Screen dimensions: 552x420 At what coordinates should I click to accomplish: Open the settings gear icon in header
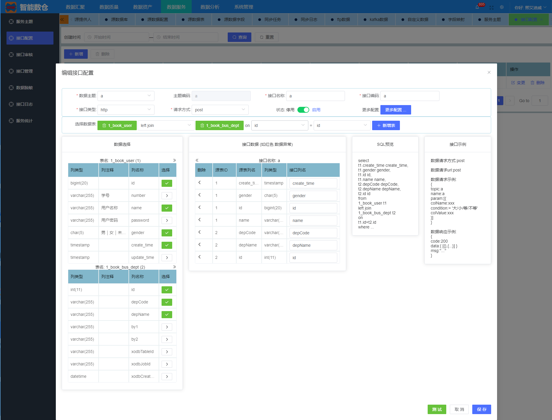(x=502, y=7)
